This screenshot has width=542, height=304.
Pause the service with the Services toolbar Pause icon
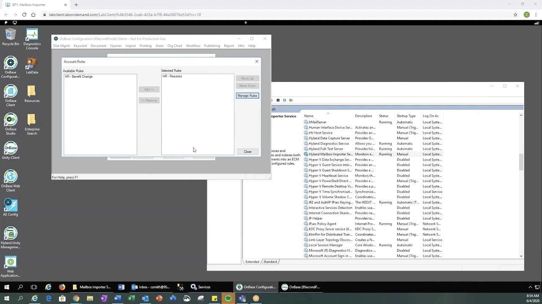(x=285, y=100)
